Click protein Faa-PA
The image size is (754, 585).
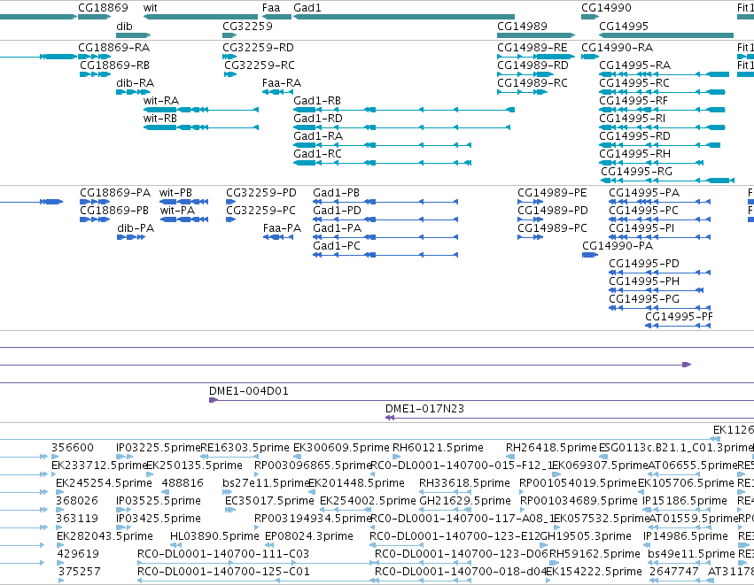pos(278,238)
